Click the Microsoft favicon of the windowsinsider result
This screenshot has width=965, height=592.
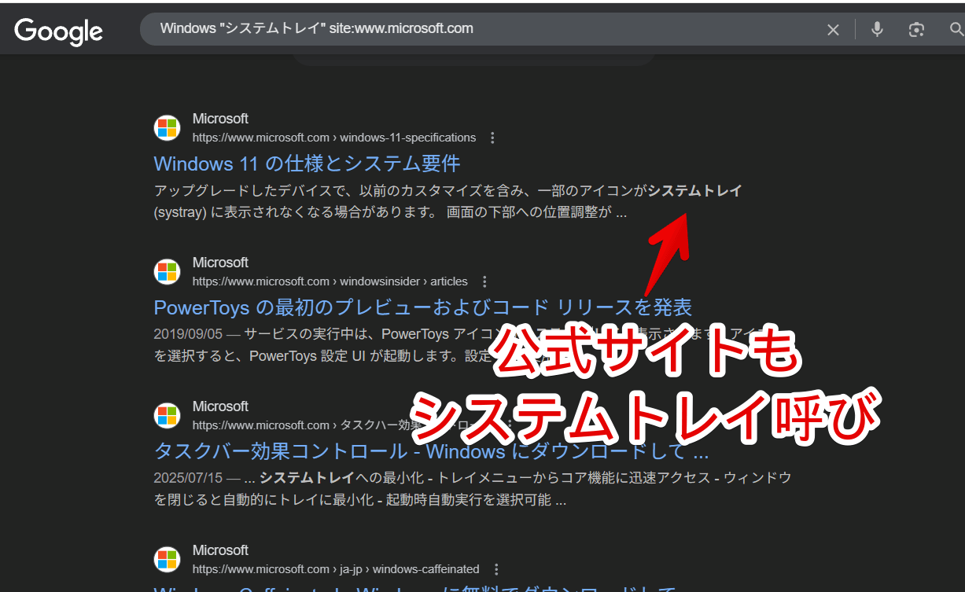[x=167, y=272]
